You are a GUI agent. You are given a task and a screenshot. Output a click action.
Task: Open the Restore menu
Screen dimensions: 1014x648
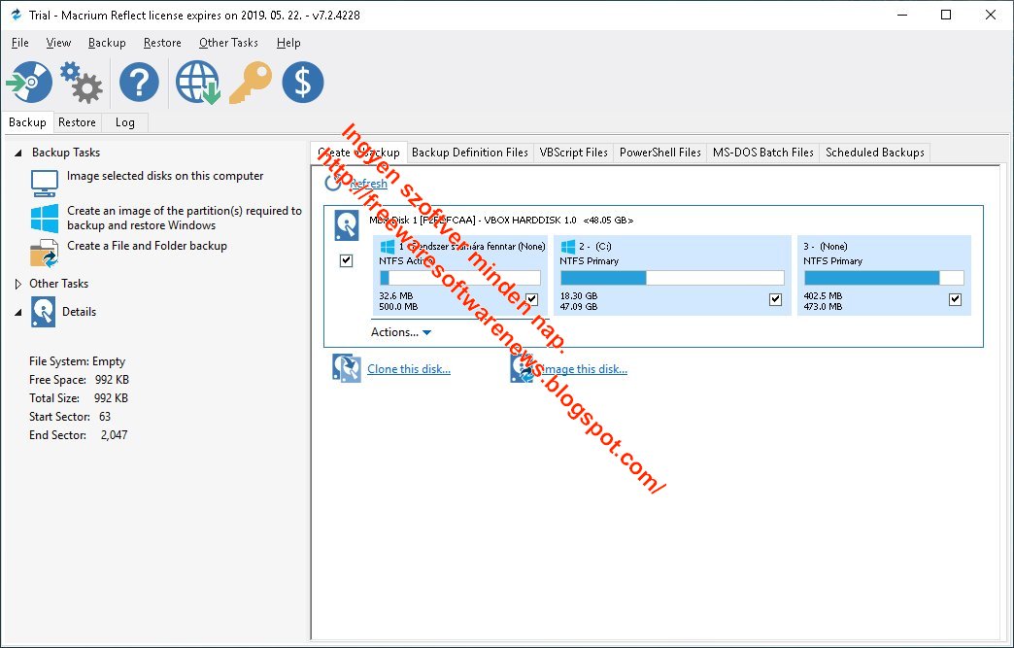point(162,43)
